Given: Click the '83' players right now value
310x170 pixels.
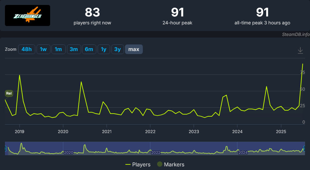Looking at the screenshot, I should pyautogui.click(x=92, y=12).
